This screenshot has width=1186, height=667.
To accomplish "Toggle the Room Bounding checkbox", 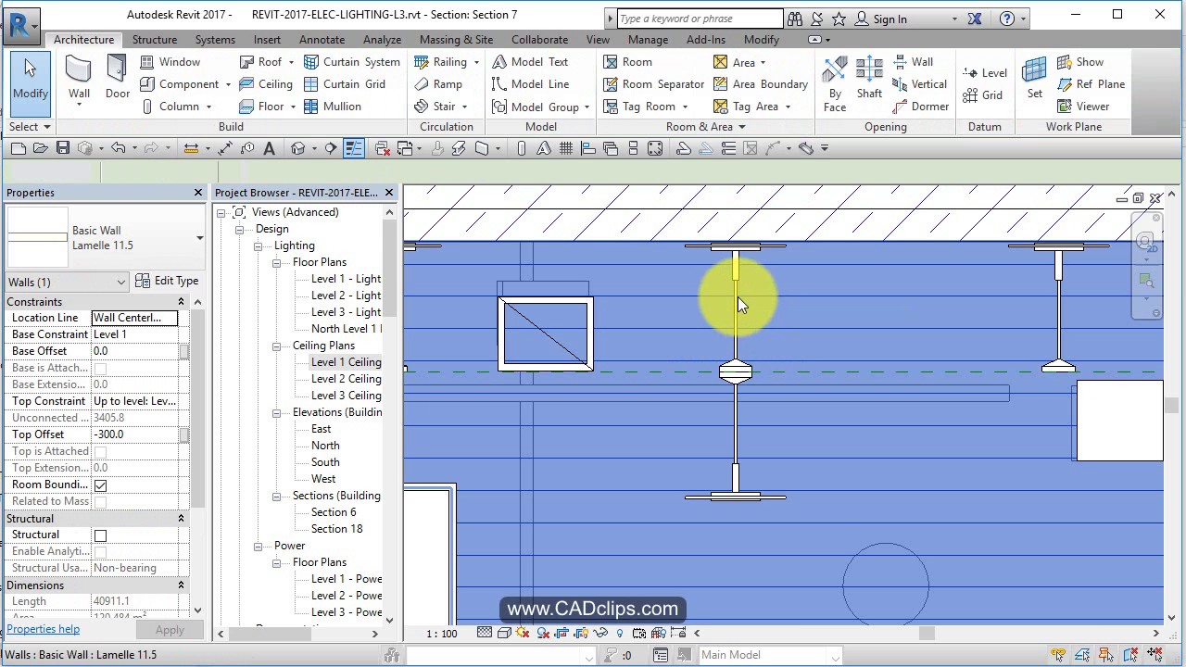I will click(100, 485).
